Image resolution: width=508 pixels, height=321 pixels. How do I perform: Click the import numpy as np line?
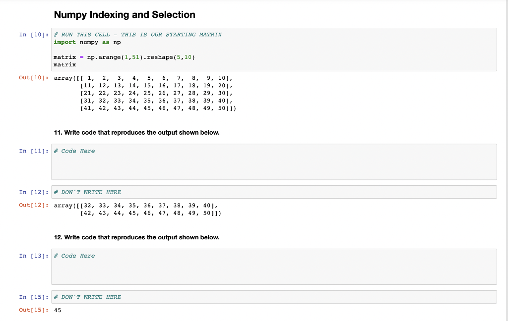pyautogui.click(x=87, y=42)
